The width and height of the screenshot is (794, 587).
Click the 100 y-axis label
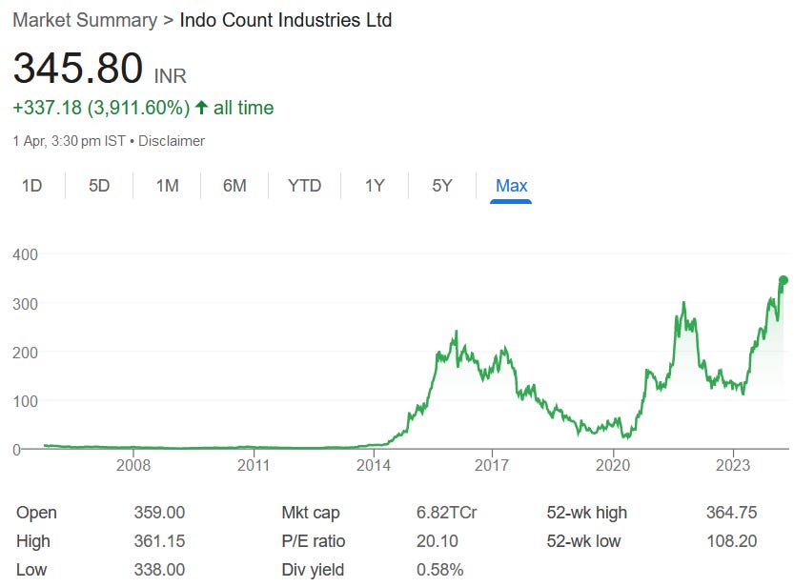[x=26, y=401]
